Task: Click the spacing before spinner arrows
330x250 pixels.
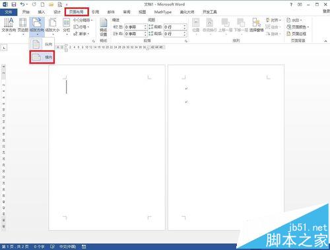Action: [x=185, y=27]
